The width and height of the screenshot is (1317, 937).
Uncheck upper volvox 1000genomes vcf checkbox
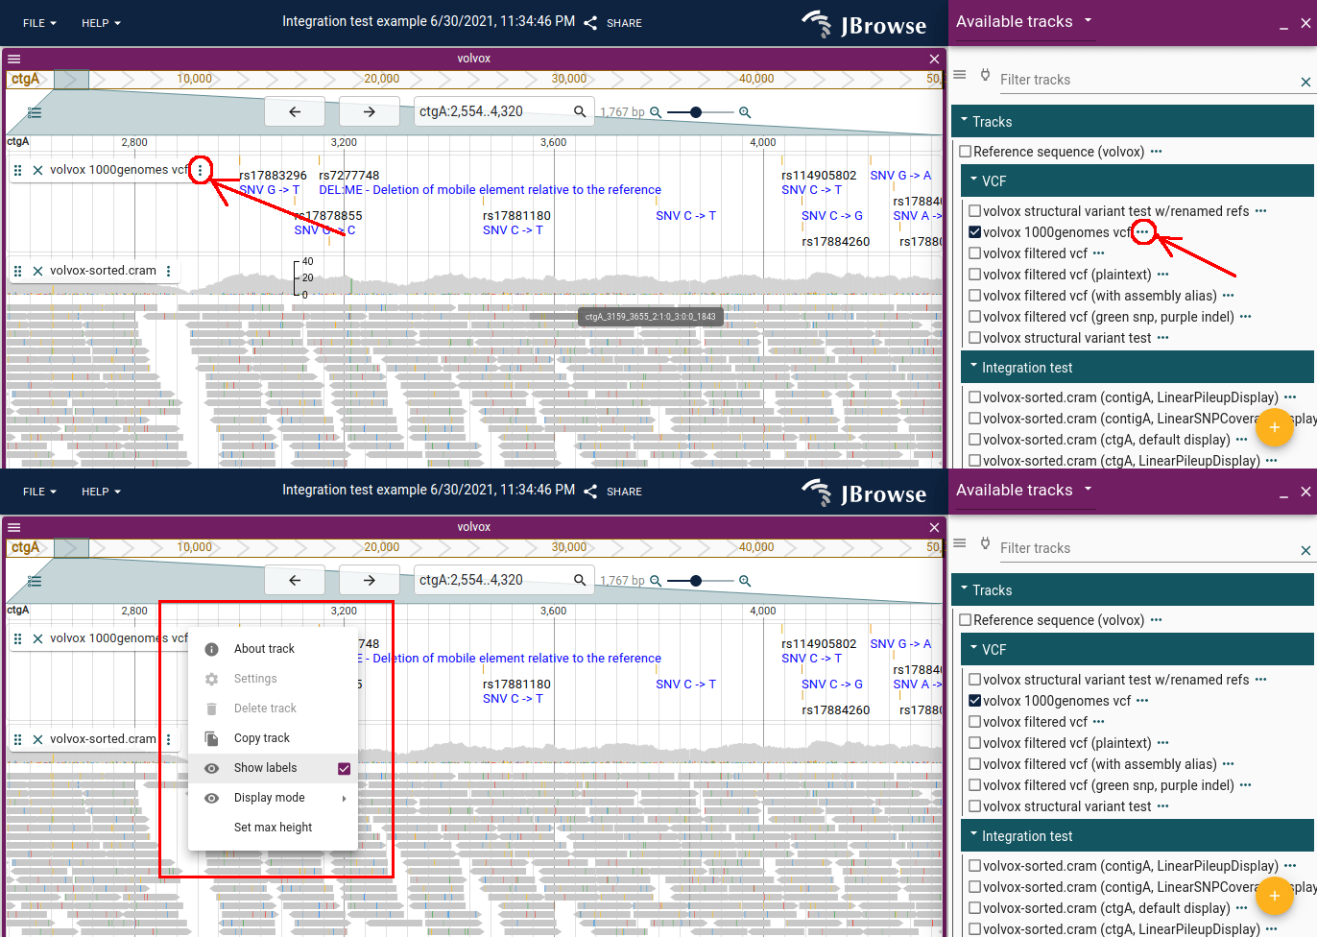(975, 232)
